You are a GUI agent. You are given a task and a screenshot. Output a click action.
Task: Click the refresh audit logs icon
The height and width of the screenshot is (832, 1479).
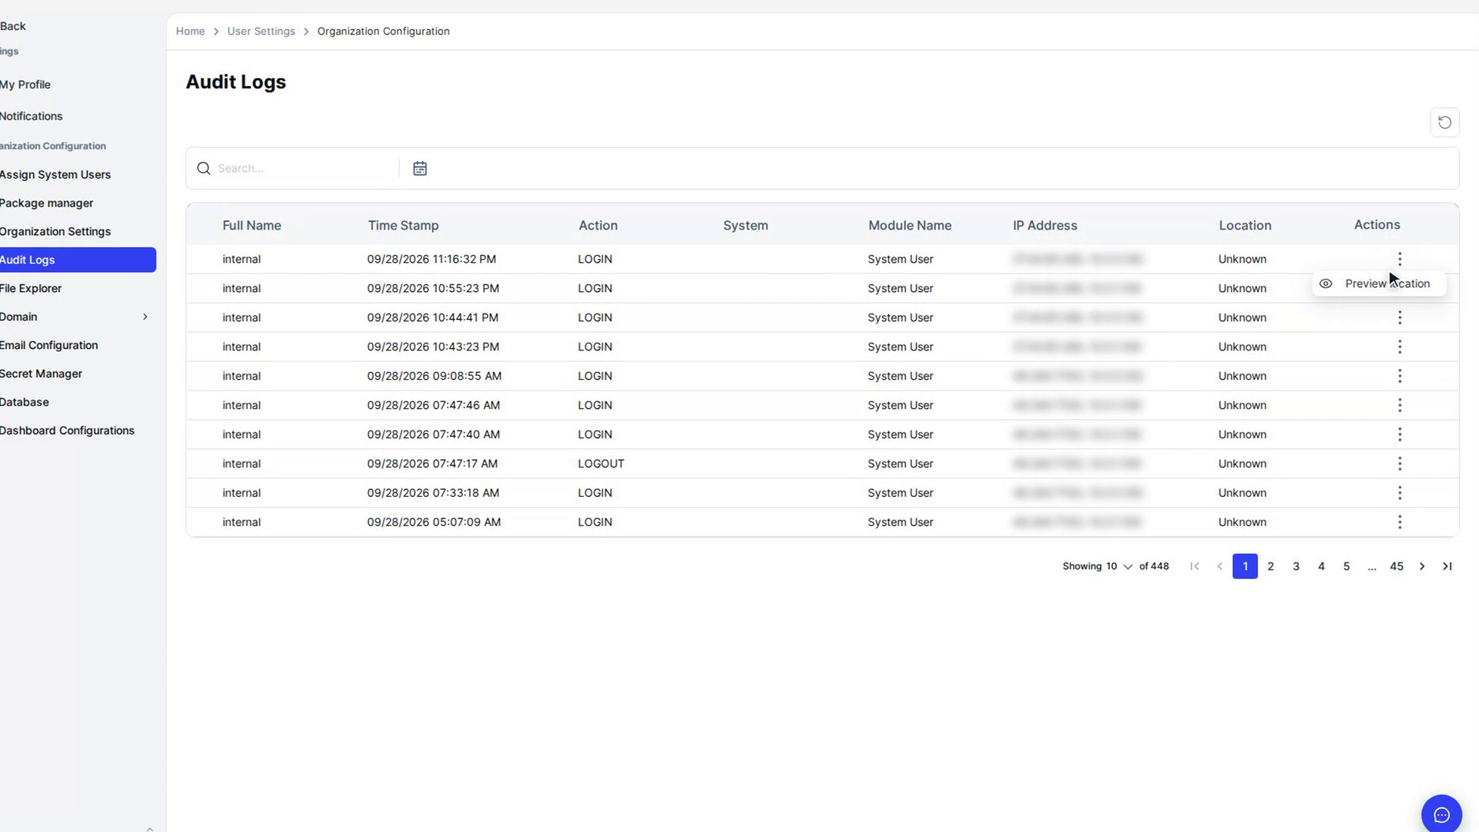(1444, 122)
